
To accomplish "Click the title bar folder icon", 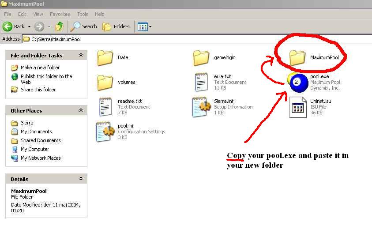I will pos(4,4).
